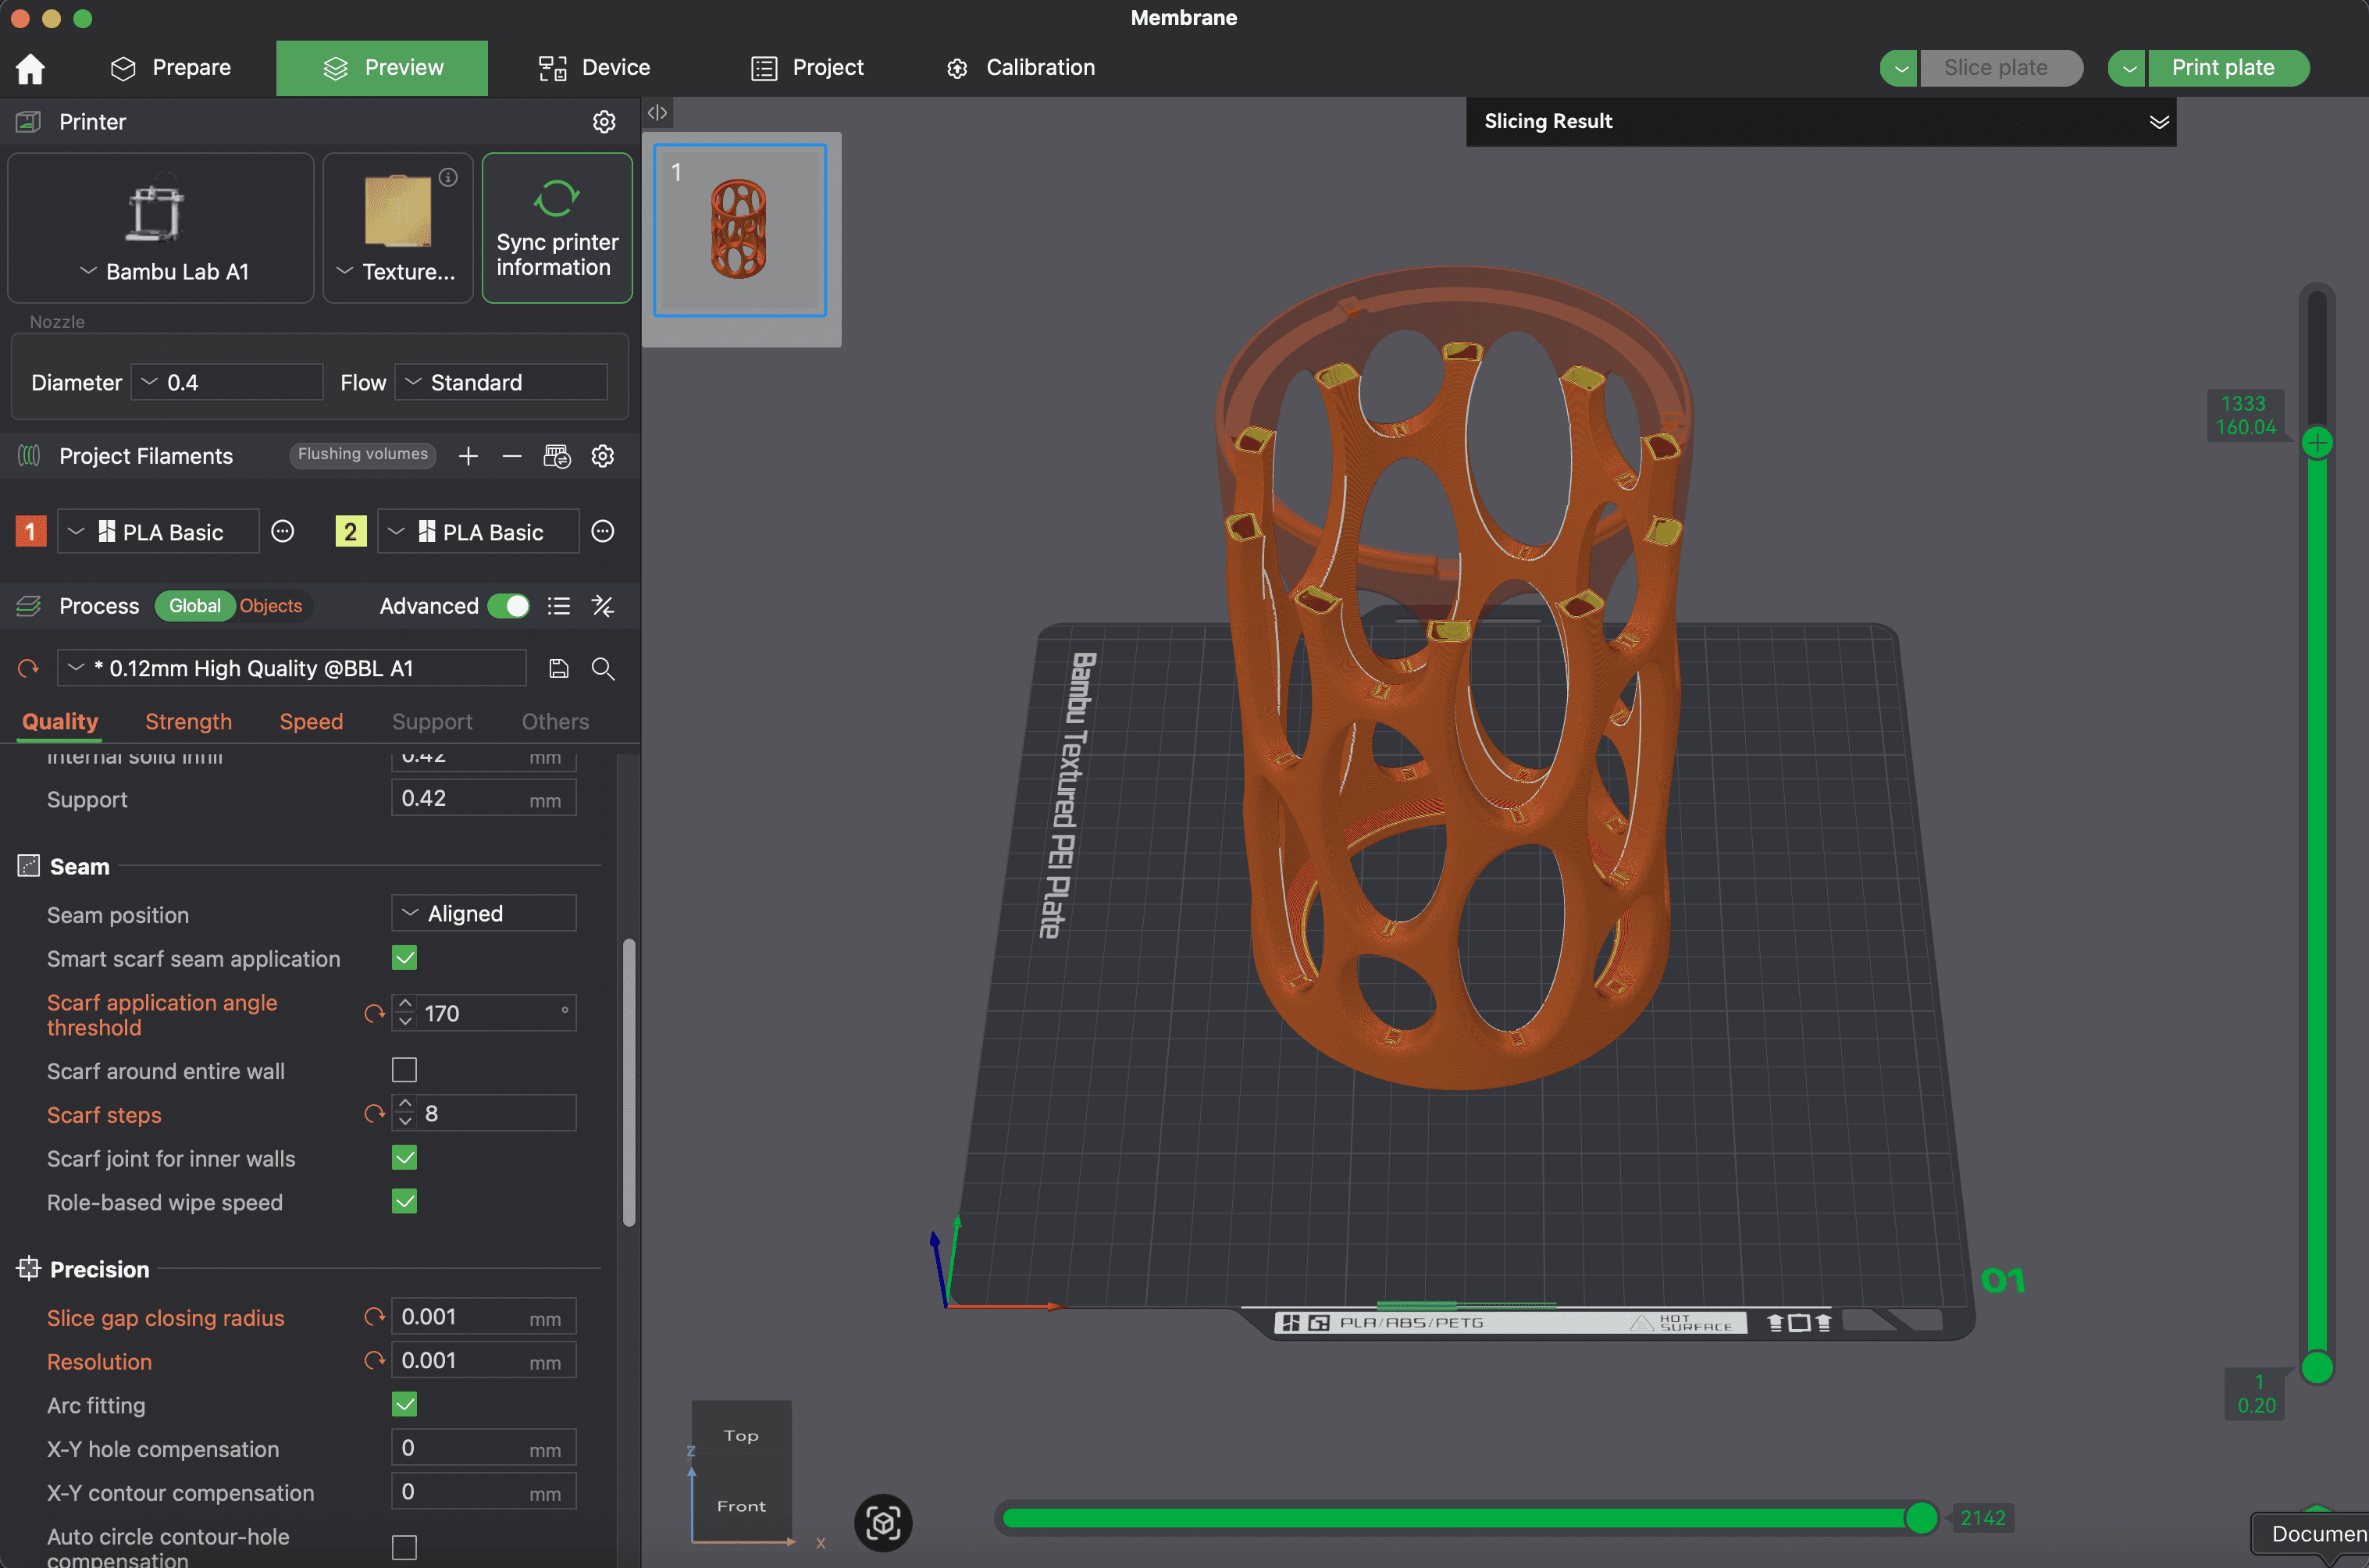Uncheck Arc fitting
Screen dimensions: 2369x1568
tap(404, 1404)
